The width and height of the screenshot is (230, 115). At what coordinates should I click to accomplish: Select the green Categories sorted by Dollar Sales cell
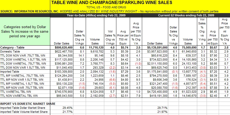point(25,31)
